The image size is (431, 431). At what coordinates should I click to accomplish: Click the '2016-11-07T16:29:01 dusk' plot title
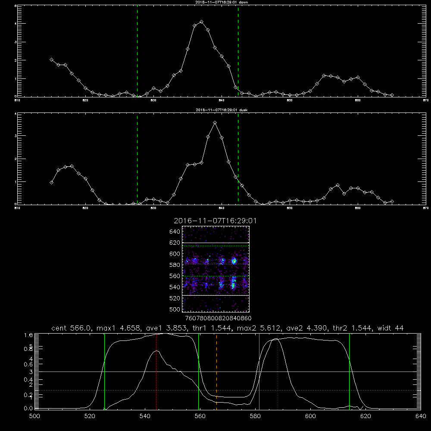point(222,110)
